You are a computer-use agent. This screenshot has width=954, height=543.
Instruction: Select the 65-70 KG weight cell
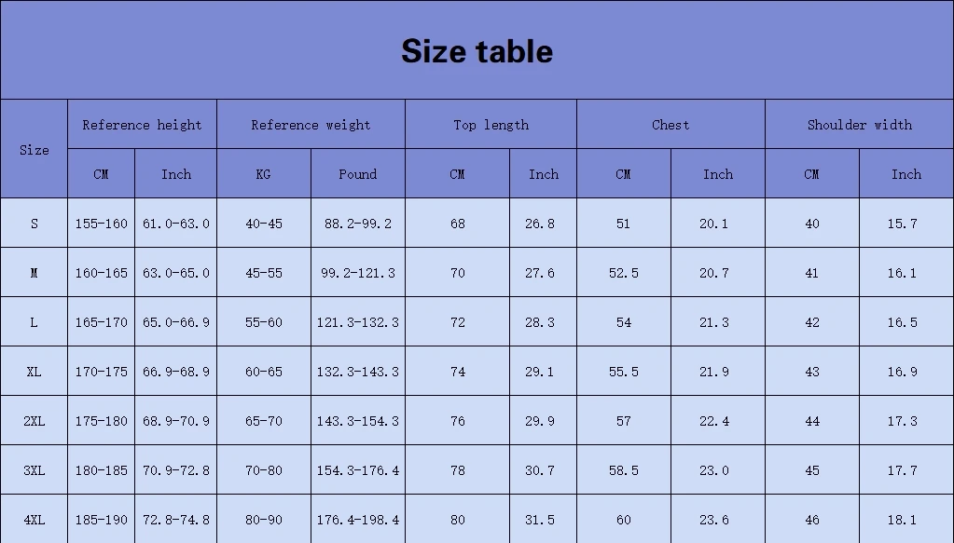[263, 421]
